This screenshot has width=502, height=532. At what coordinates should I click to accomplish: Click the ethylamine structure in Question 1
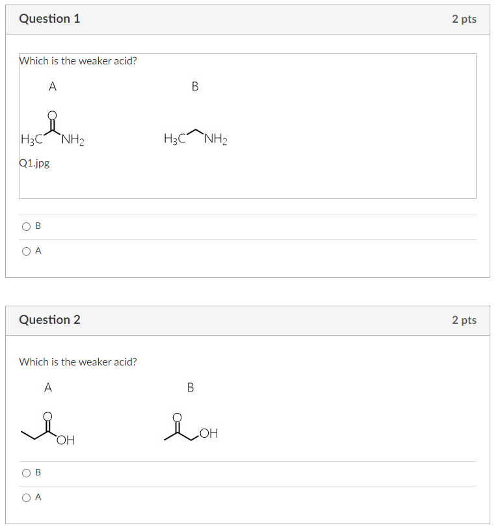[x=195, y=138]
